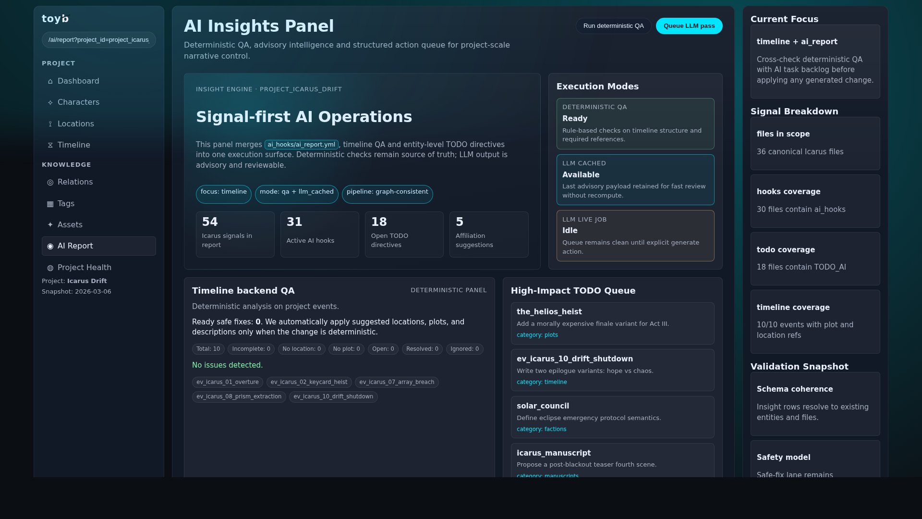Image resolution: width=922 pixels, height=519 pixels.
Task: Click the Characters sparkle icon
Action: click(x=50, y=102)
